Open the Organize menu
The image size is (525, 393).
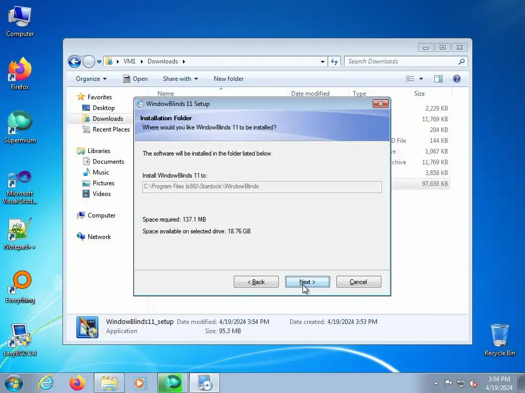point(91,79)
